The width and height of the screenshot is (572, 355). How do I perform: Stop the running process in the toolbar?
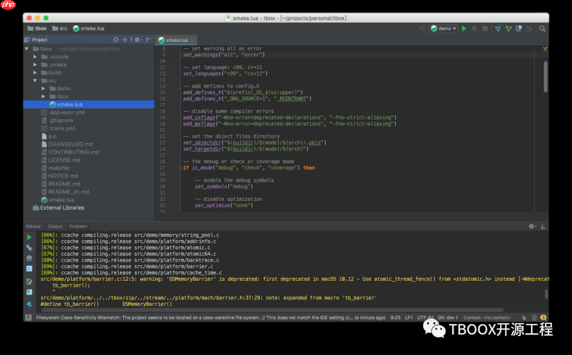pyautogui.click(x=485, y=29)
